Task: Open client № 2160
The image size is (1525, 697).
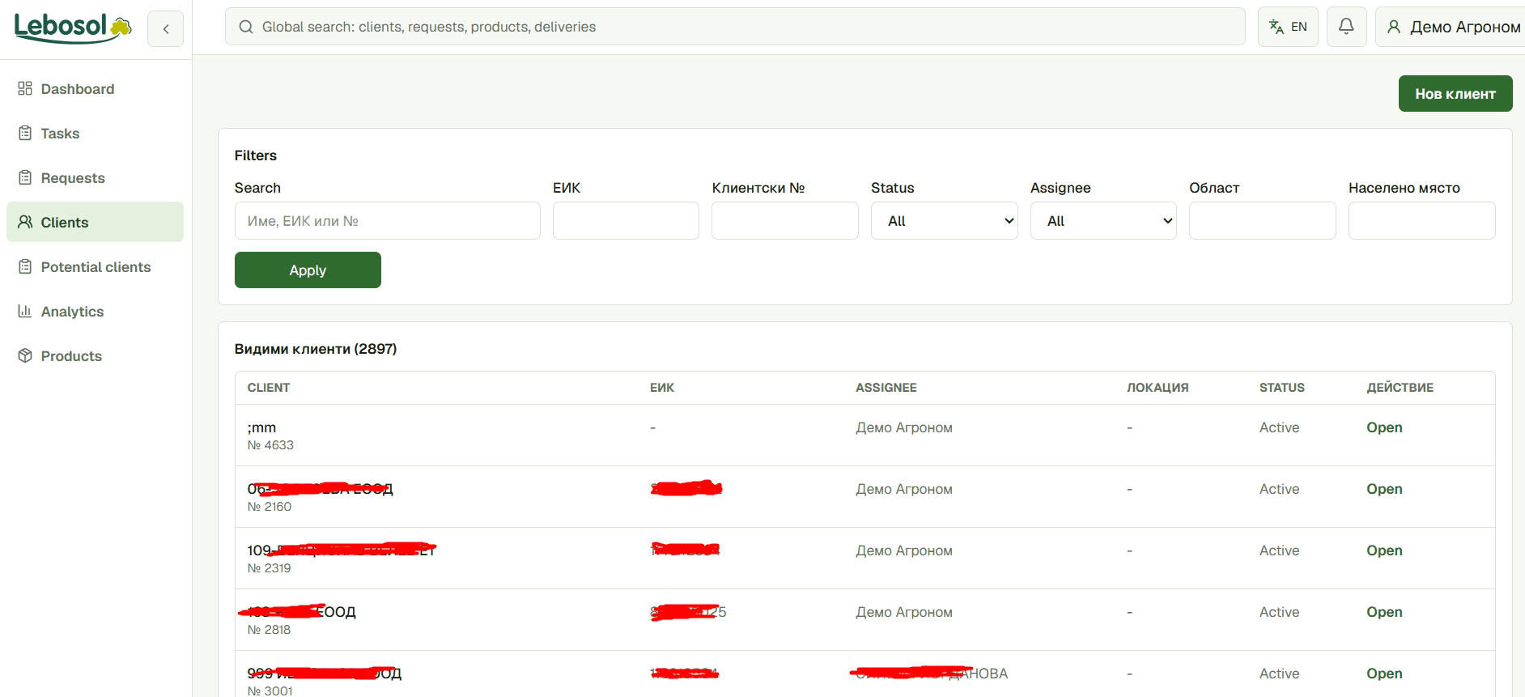Action: (x=1384, y=489)
